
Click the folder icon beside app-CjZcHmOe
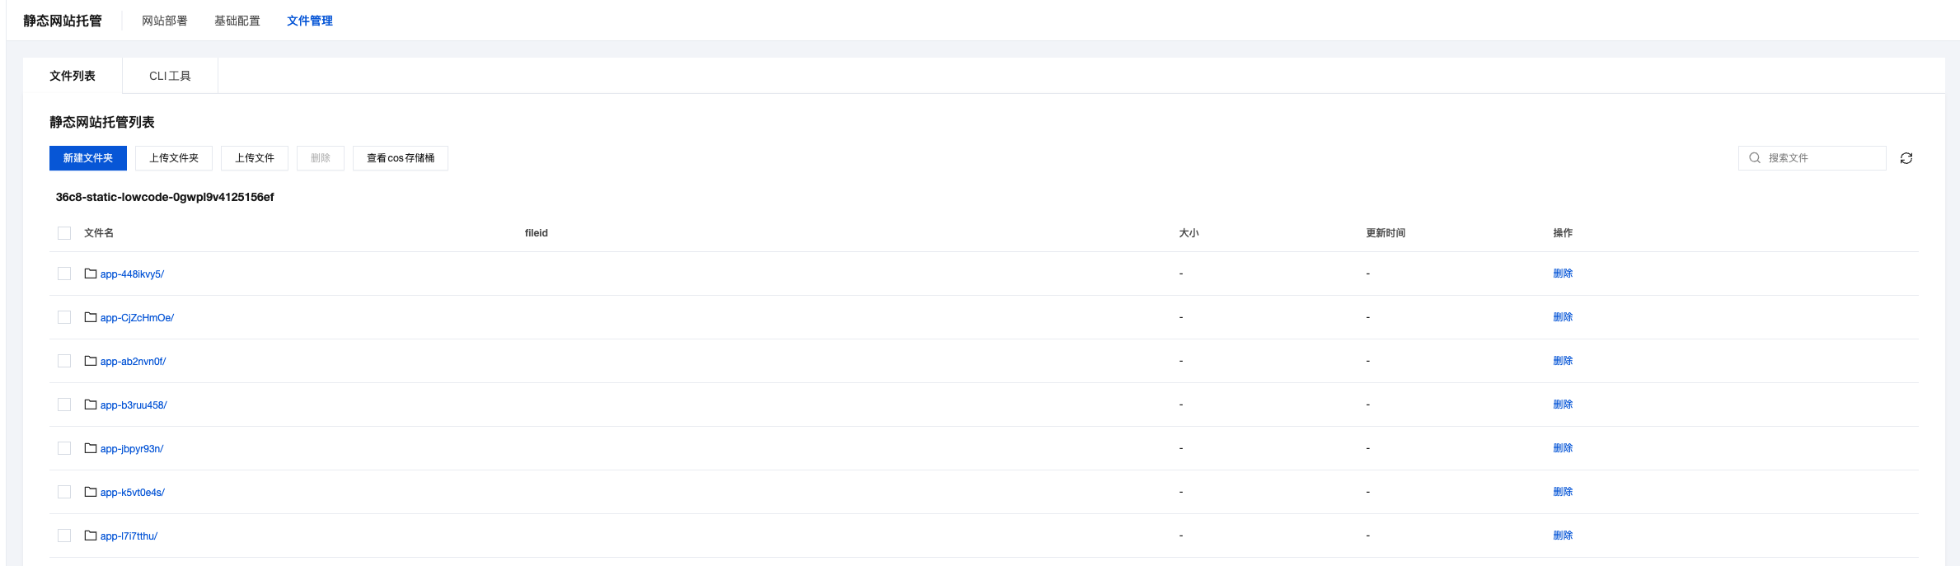(x=91, y=317)
